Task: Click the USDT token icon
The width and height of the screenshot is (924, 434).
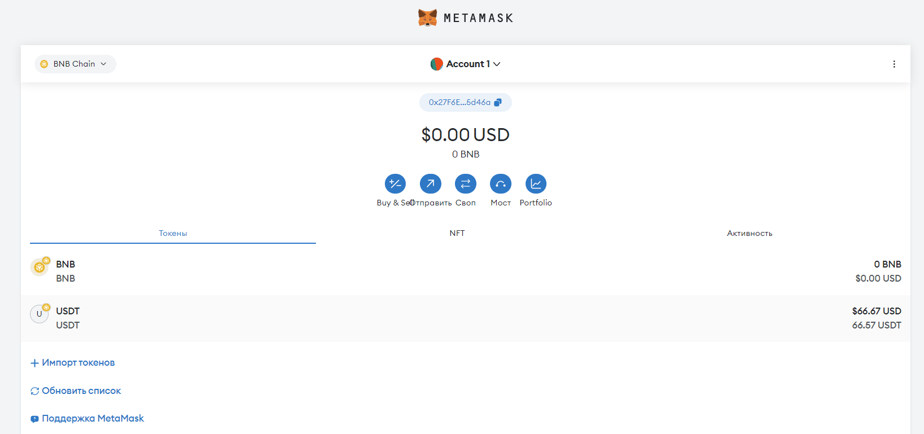Action: coord(39,314)
